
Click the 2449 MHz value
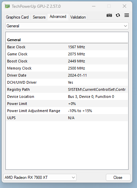[76, 61]
